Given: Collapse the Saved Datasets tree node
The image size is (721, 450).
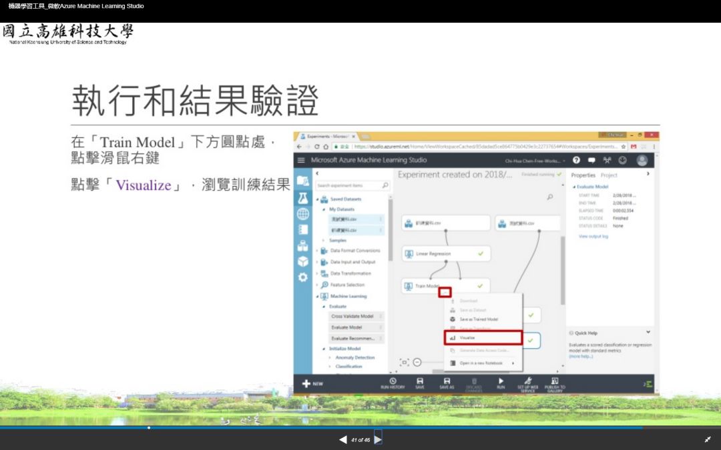Looking at the screenshot, I should click(x=317, y=200).
